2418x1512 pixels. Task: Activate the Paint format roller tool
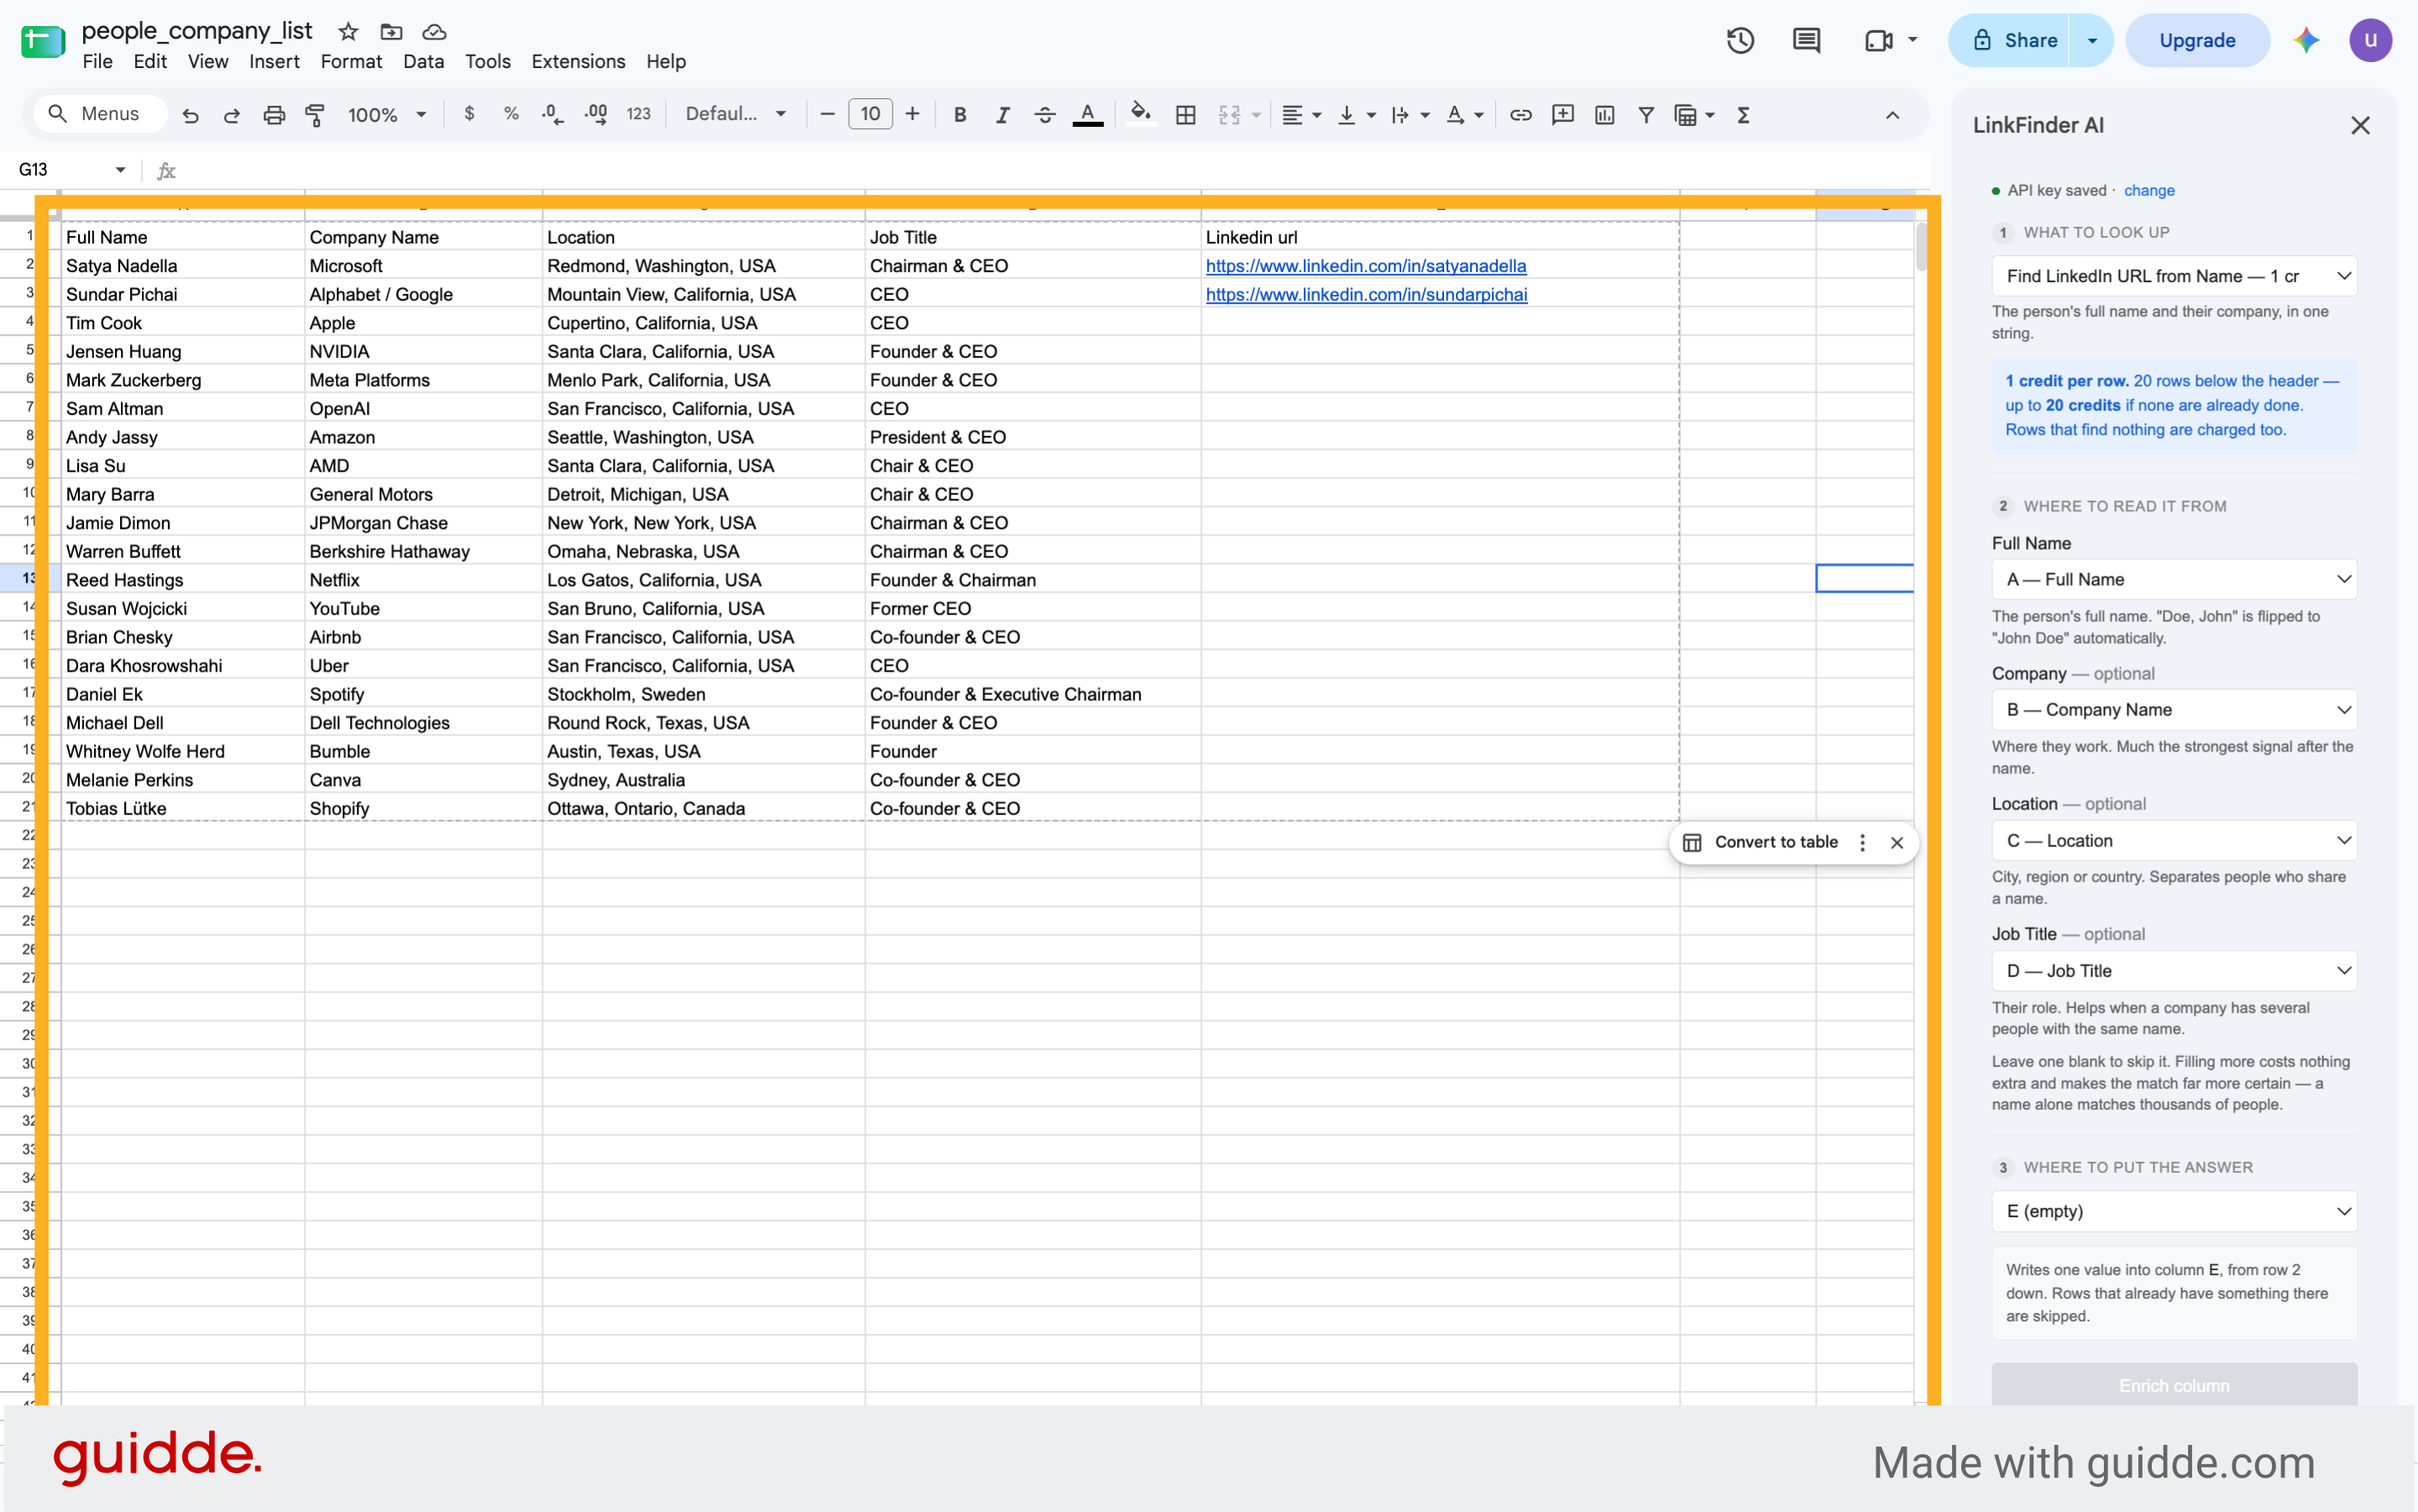coord(315,115)
